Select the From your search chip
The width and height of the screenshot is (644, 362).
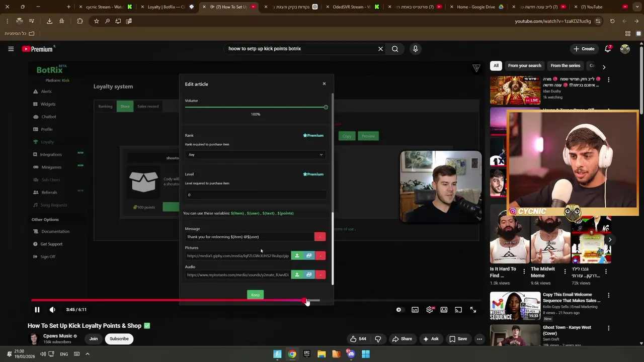coord(524,66)
